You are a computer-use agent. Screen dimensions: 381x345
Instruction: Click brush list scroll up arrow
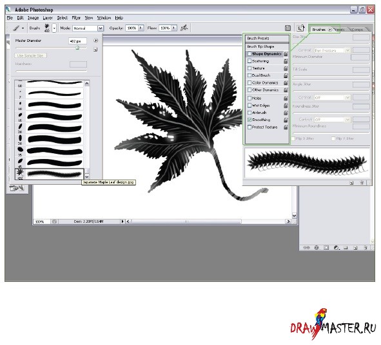[87, 84]
